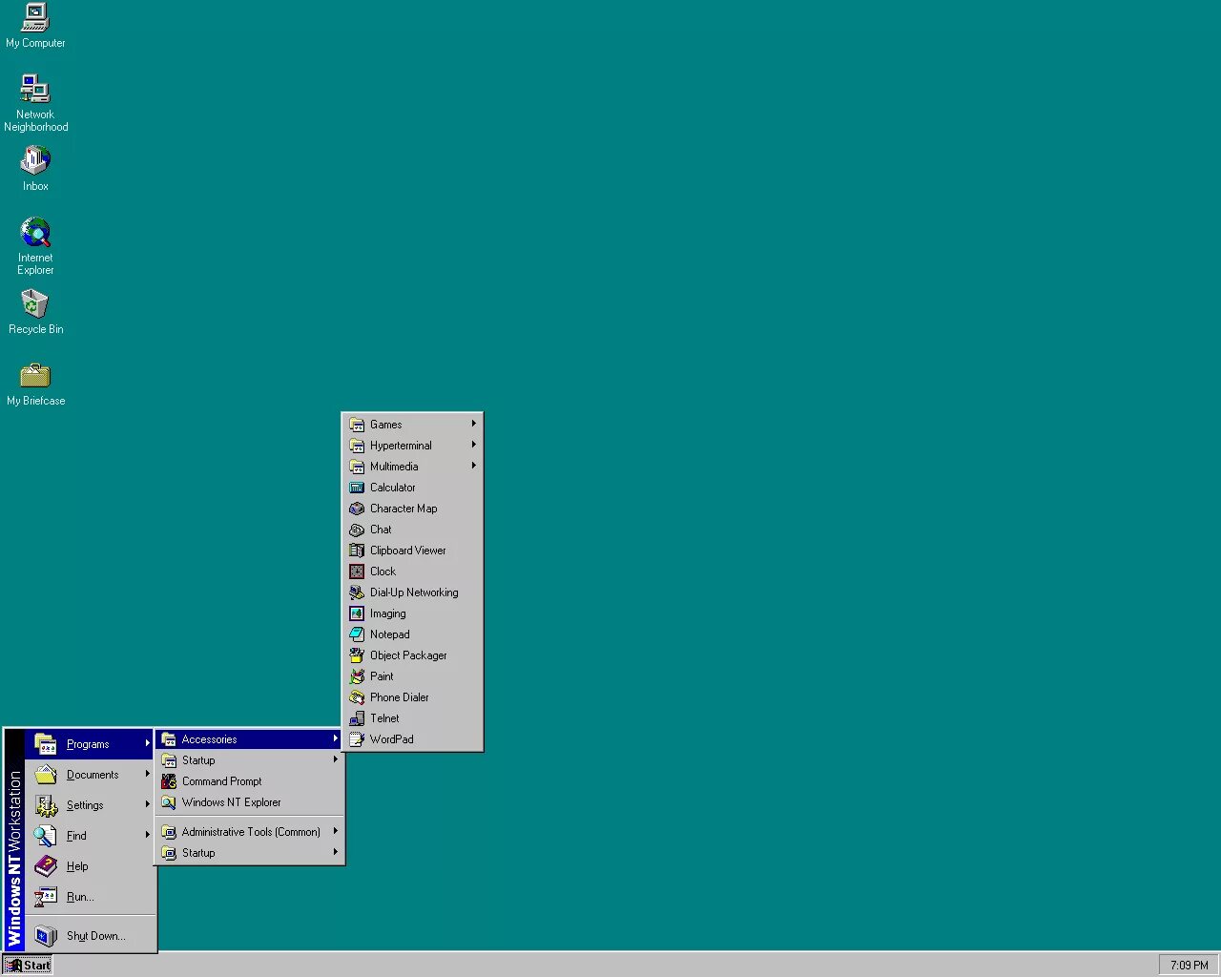The width and height of the screenshot is (1221, 977).
Task: Click the Notepad icon
Action: [x=357, y=634]
